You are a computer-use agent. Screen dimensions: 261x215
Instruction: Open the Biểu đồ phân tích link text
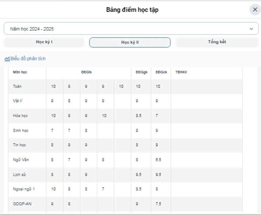28,59
